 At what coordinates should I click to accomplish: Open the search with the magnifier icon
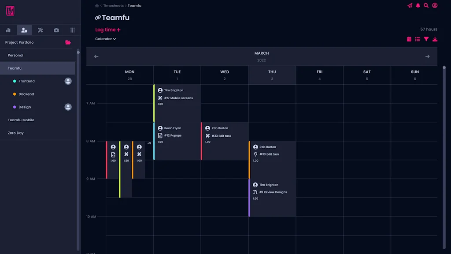click(x=425, y=5)
